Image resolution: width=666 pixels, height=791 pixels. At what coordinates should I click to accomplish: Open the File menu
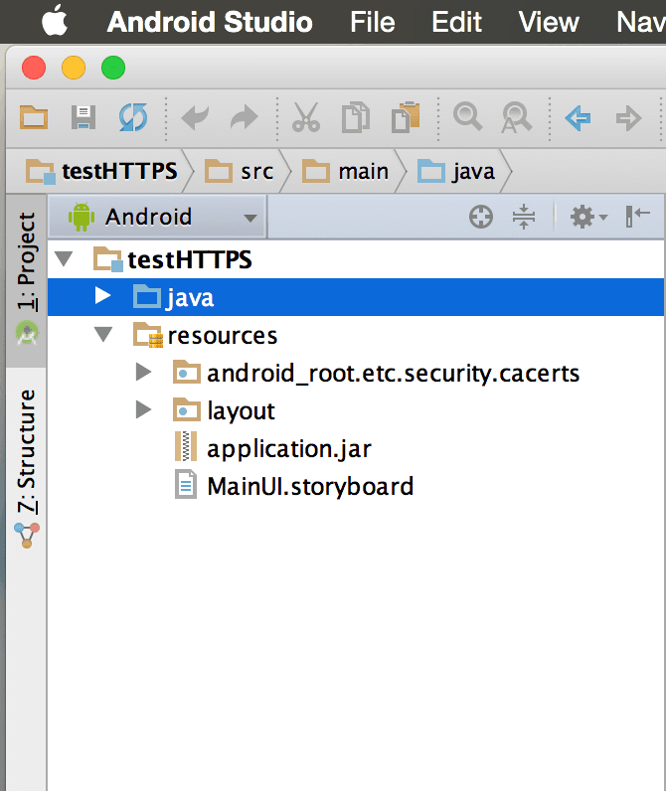[x=373, y=21]
